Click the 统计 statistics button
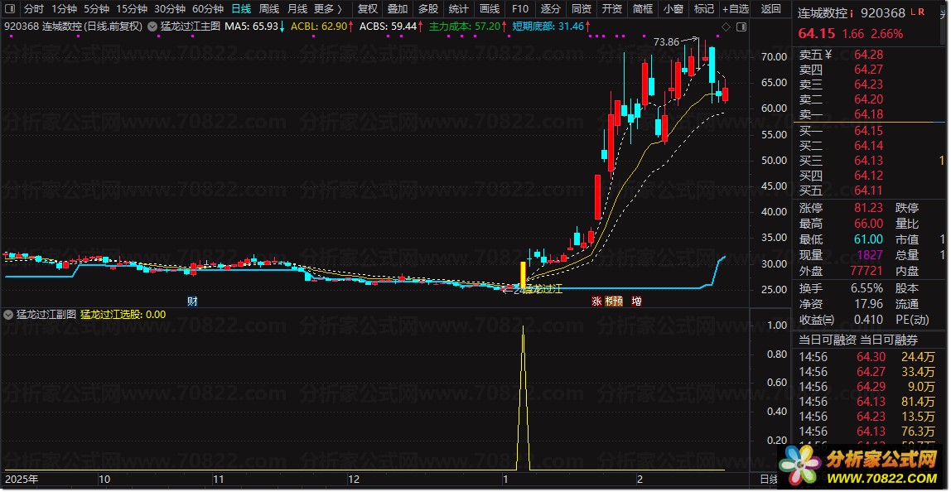 tap(459, 9)
